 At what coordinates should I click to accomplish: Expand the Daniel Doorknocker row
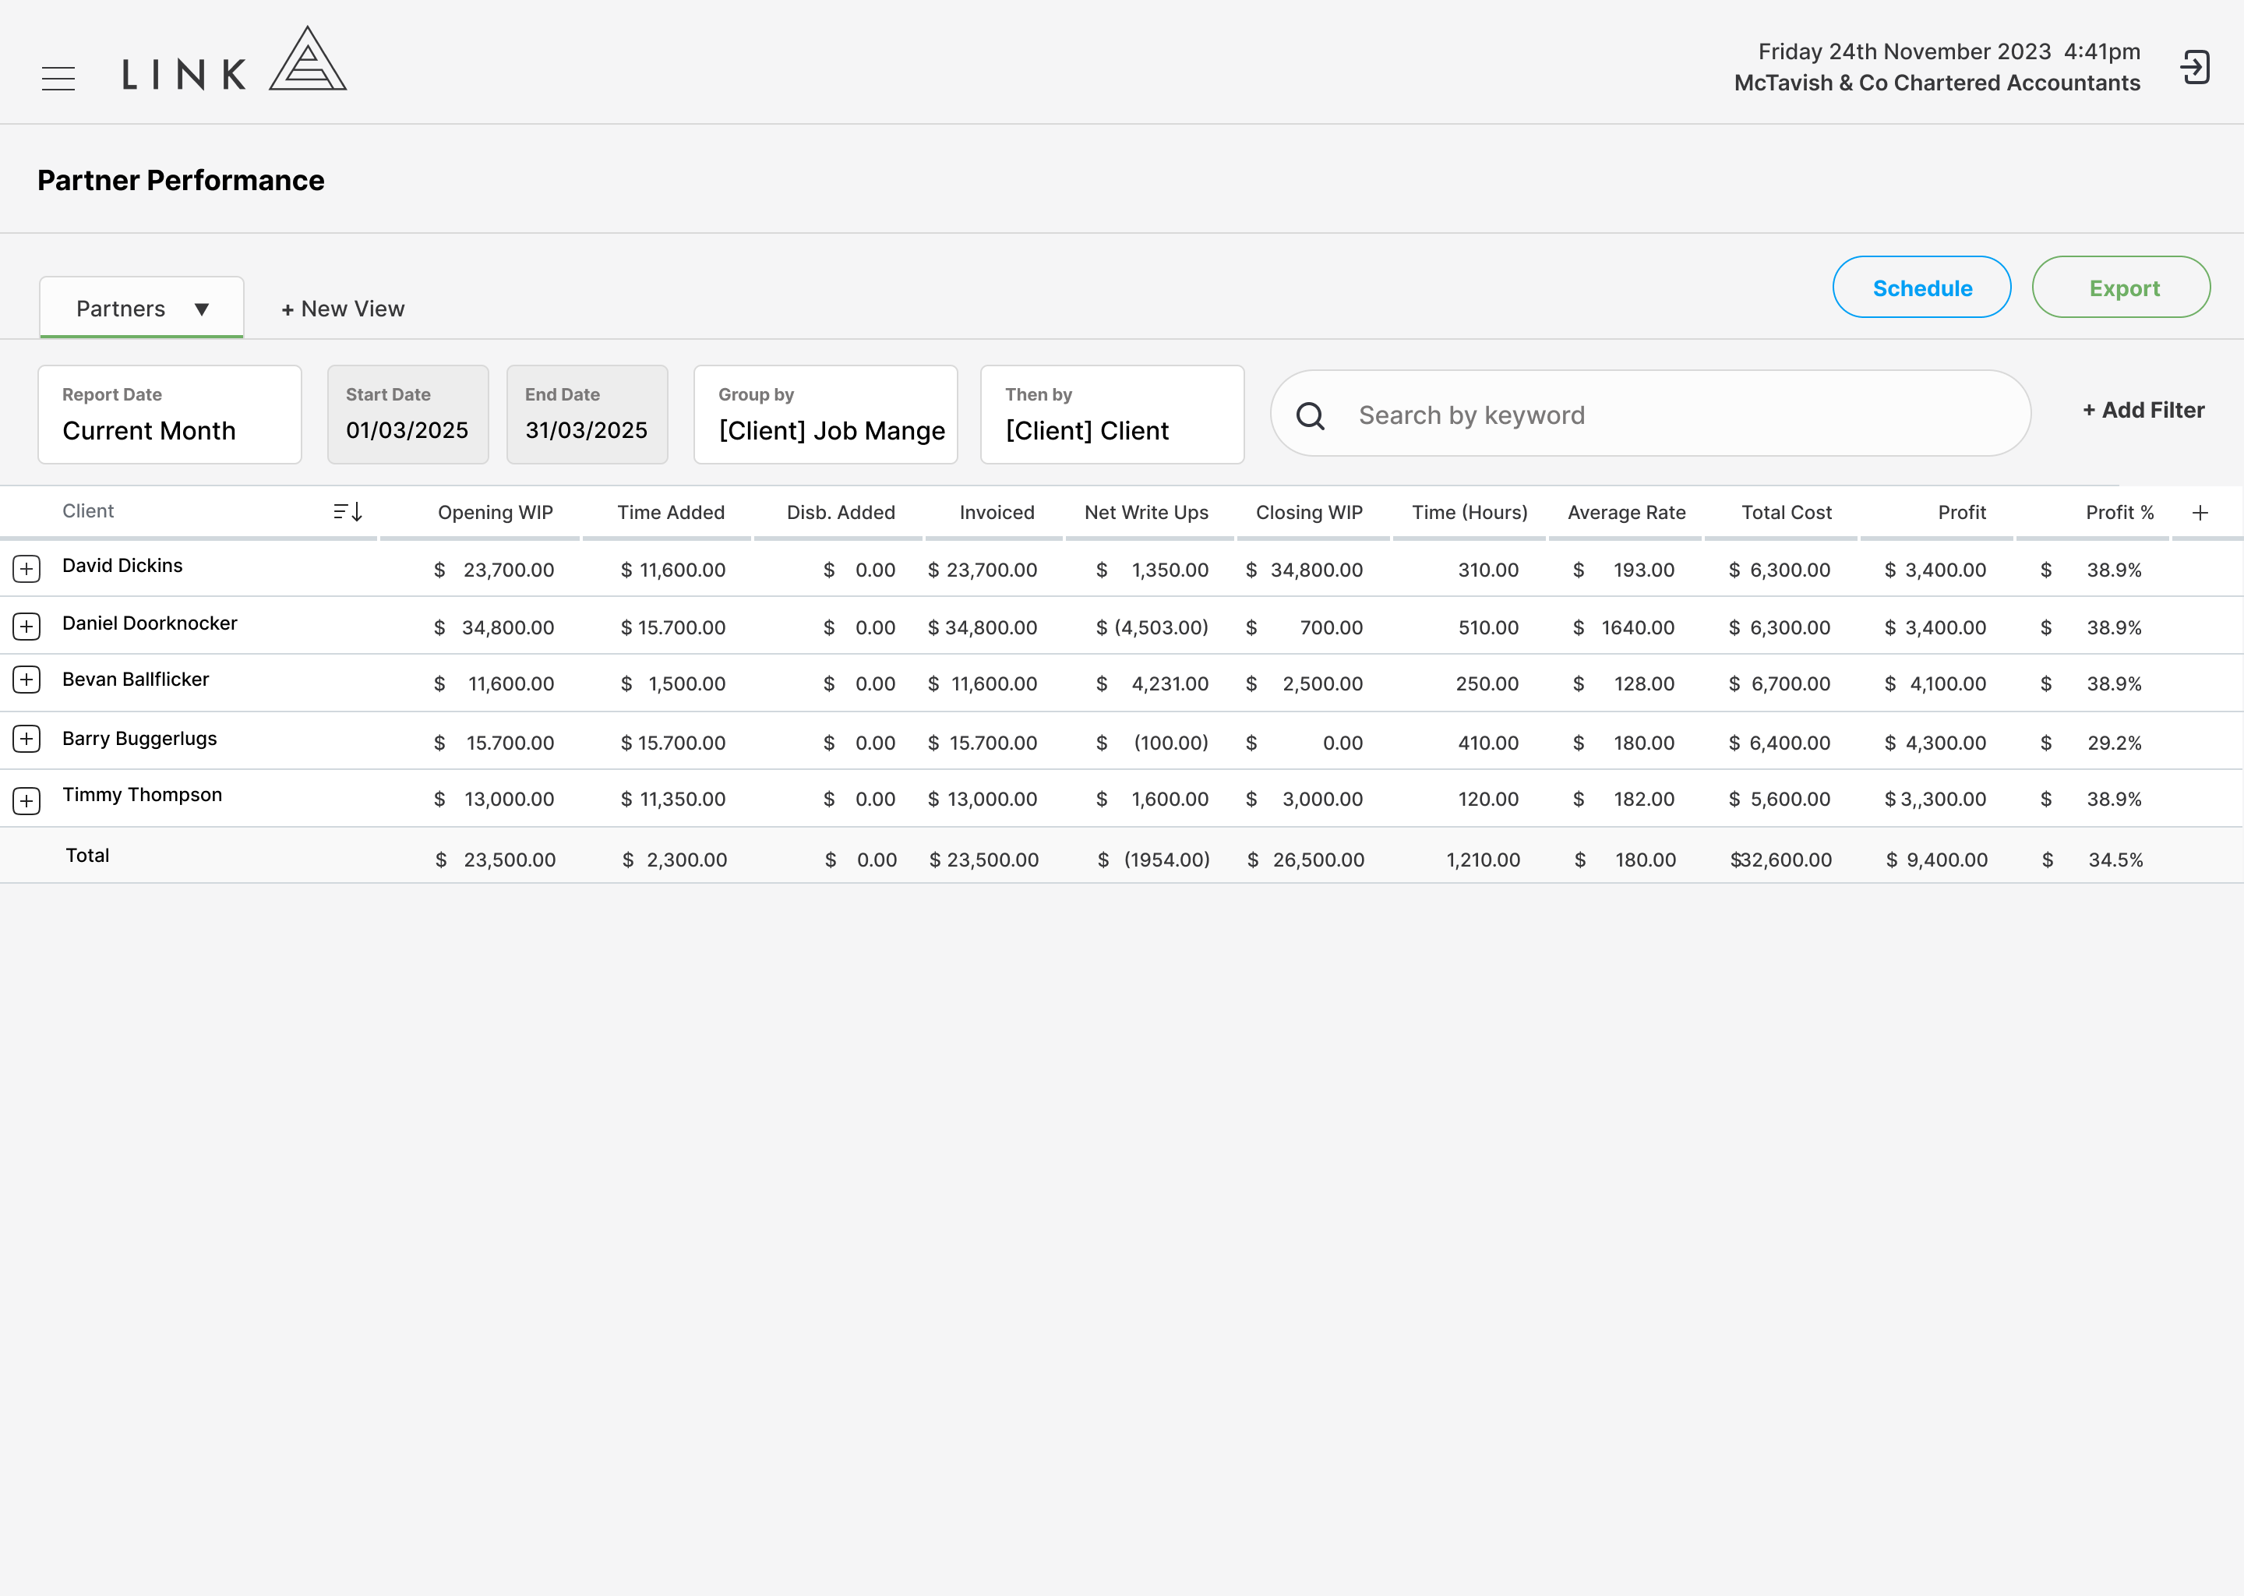coord(26,626)
